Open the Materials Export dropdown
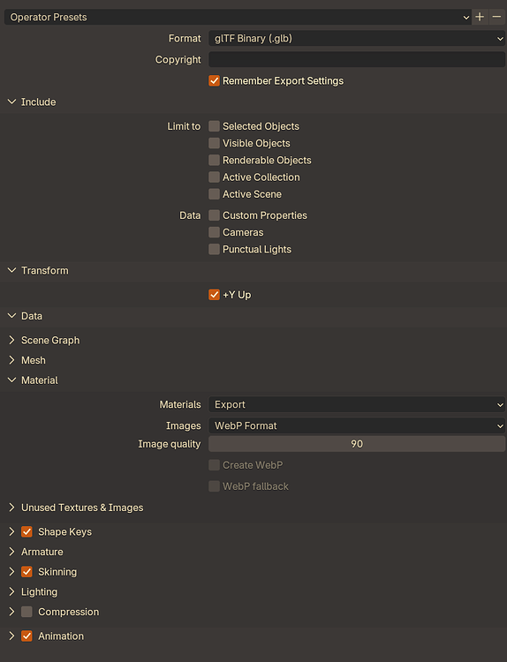The image size is (507, 662). 357,404
